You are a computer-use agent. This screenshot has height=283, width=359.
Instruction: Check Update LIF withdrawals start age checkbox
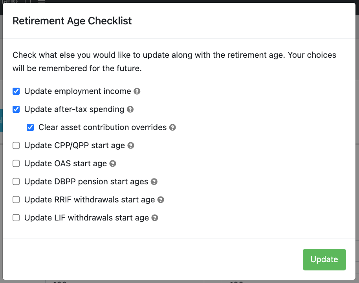[x=16, y=218]
